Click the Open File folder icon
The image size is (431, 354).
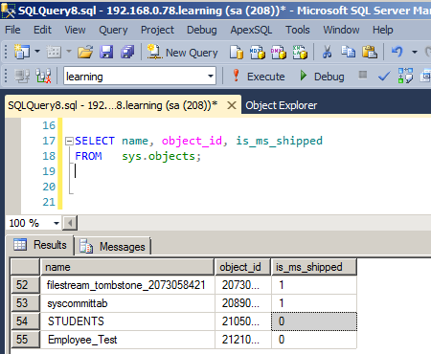85,52
